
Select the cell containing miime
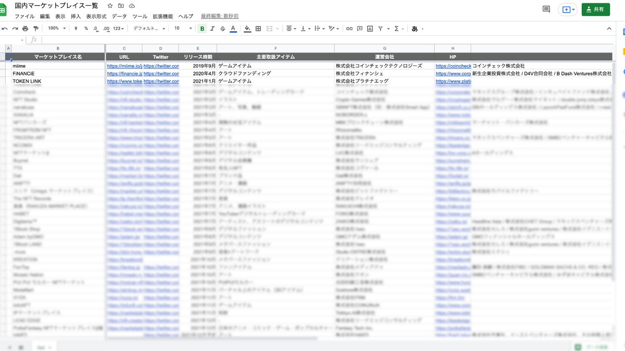(x=58, y=66)
